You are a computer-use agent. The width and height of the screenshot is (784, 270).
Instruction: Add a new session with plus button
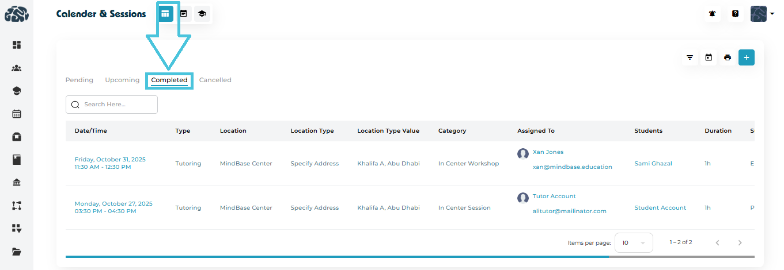(747, 57)
